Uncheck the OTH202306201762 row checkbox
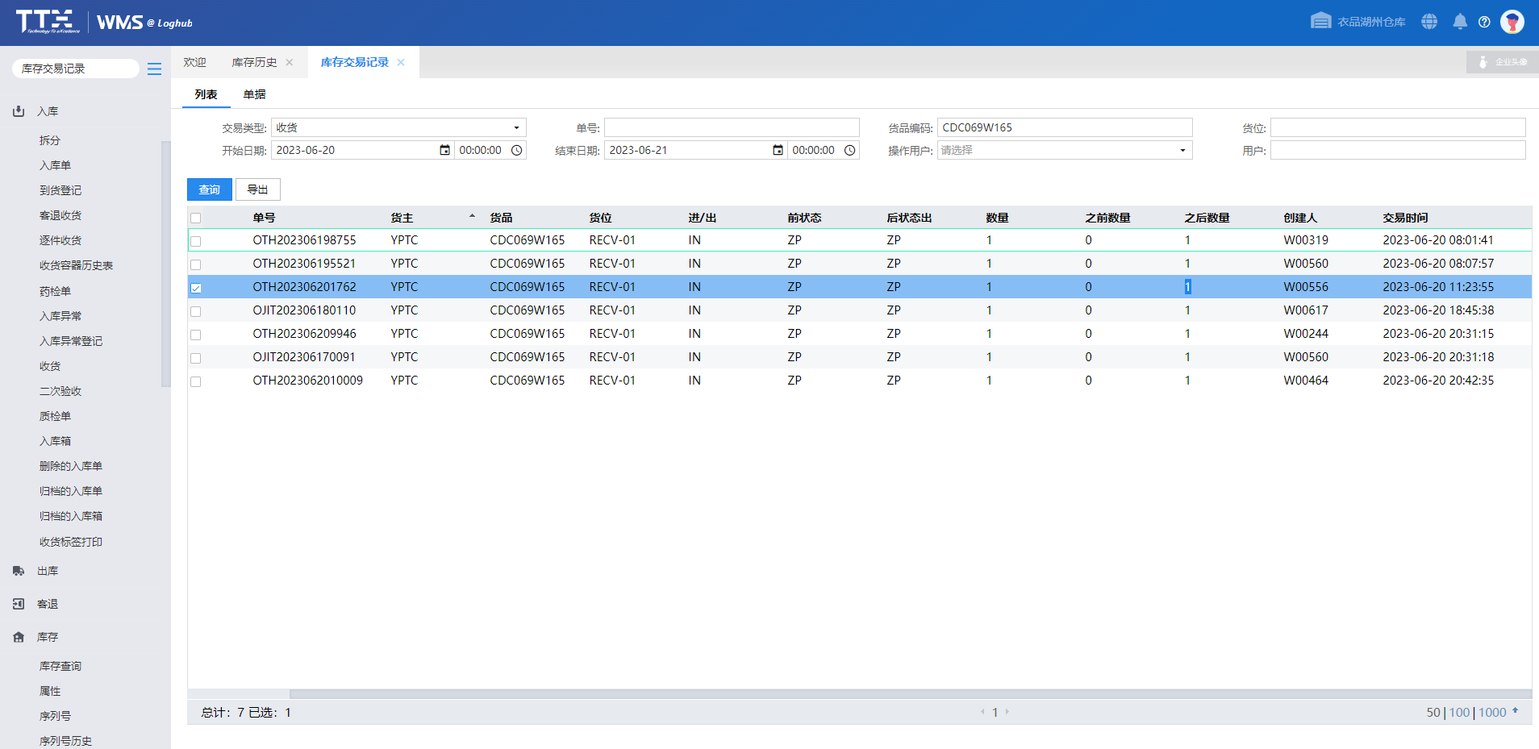 (196, 288)
